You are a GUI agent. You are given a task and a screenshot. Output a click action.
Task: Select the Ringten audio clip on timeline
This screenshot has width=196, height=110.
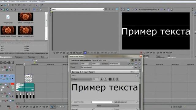(x=25, y=87)
